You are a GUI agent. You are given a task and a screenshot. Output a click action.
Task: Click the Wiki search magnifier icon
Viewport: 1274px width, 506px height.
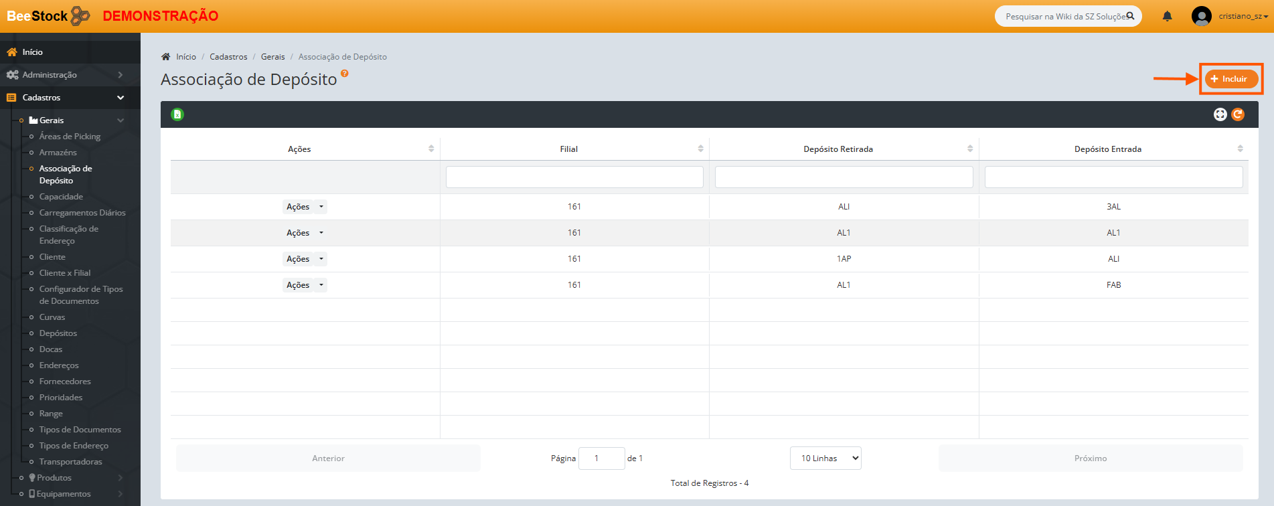click(x=1130, y=16)
